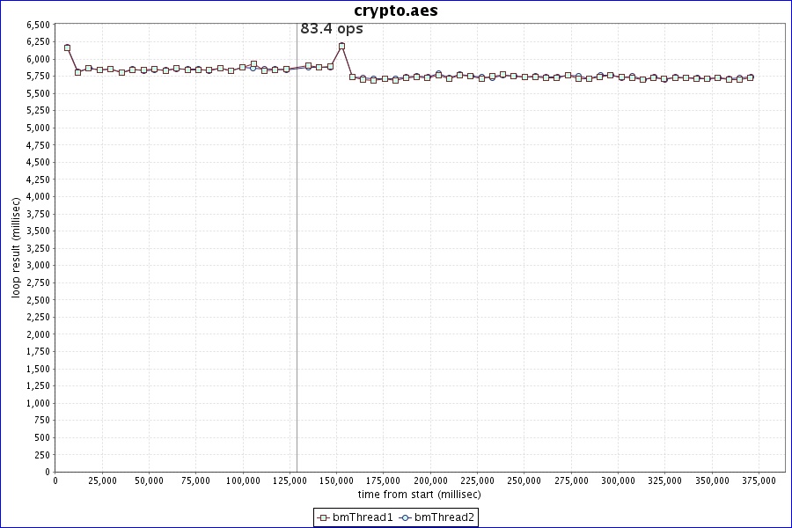
Task: Click the bmThread1 square legend marker
Action: [x=324, y=517]
